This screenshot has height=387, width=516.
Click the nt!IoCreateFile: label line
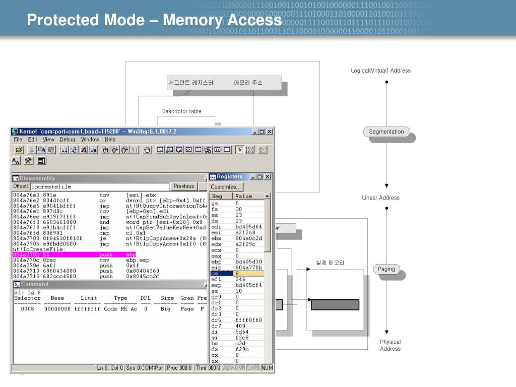point(38,249)
